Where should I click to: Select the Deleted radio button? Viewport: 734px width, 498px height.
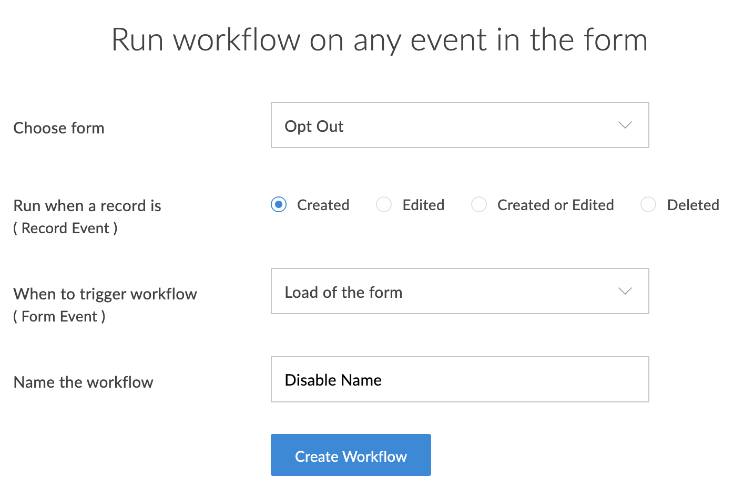point(648,204)
